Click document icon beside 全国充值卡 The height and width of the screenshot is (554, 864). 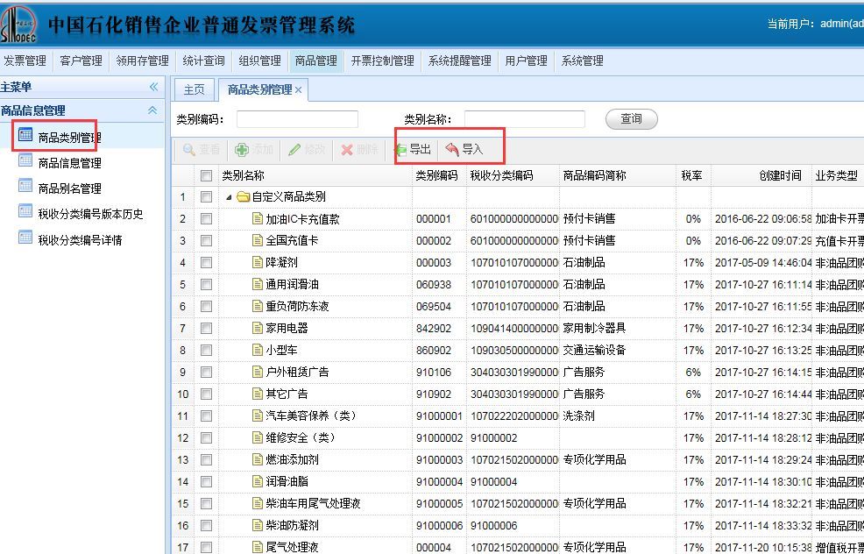[x=258, y=240]
